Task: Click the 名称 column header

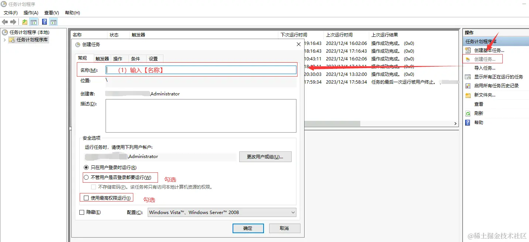Action: pyautogui.click(x=77, y=35)
